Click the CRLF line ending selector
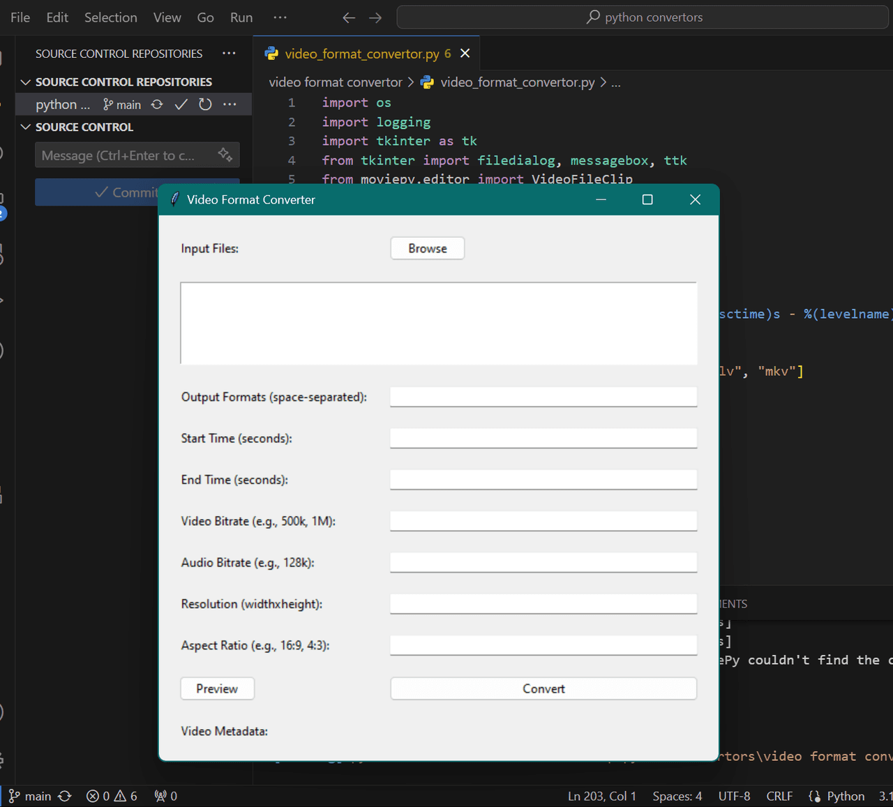Viewport: 893px width, 807px height. [x=779, y=796]
